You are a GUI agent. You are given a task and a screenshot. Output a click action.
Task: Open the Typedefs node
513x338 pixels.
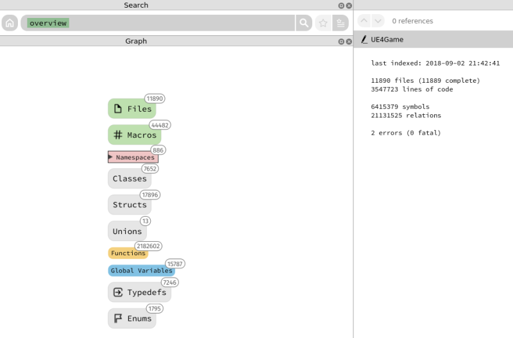coord(139,292)
